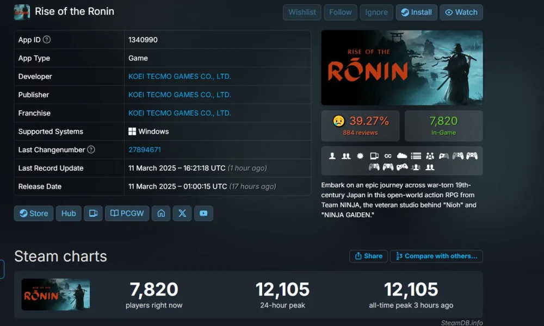Click the Follow button
This screenshot has width=544, height=326.
[x=341, y=12]
